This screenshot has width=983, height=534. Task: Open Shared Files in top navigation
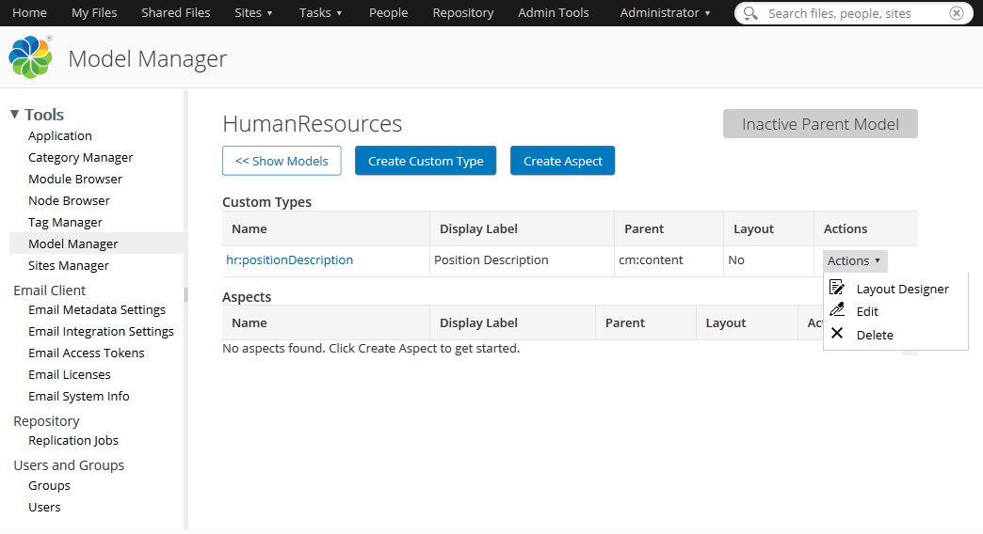tap(175, 12)
